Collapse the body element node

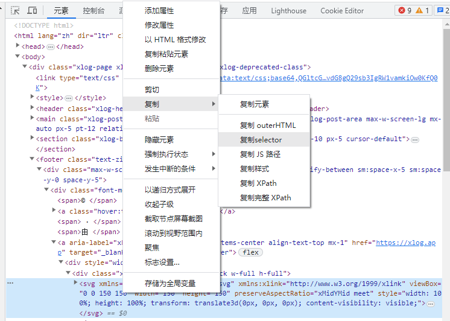click(18, 57)
